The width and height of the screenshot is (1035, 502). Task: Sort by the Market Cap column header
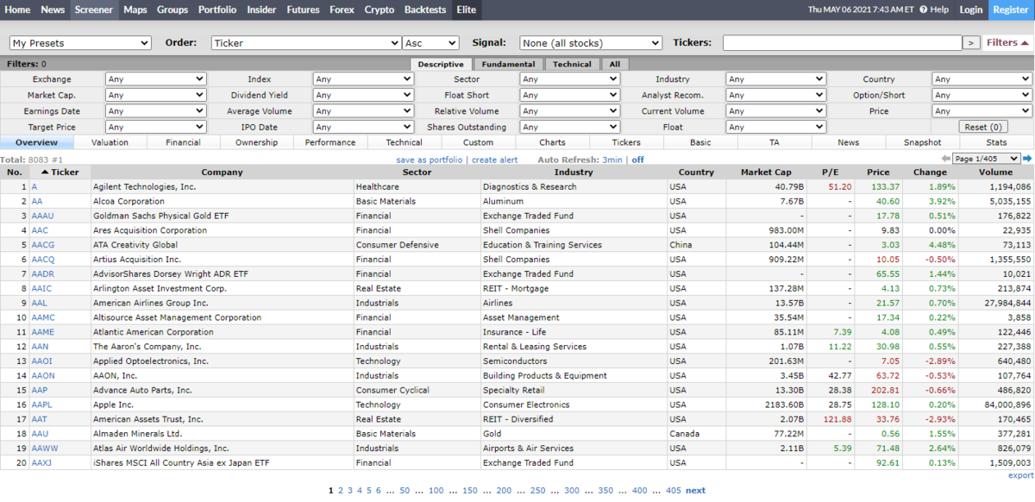click(766, 172)
